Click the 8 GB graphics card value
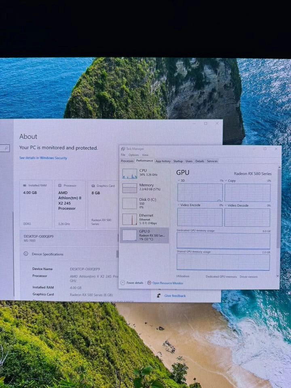 96,193
